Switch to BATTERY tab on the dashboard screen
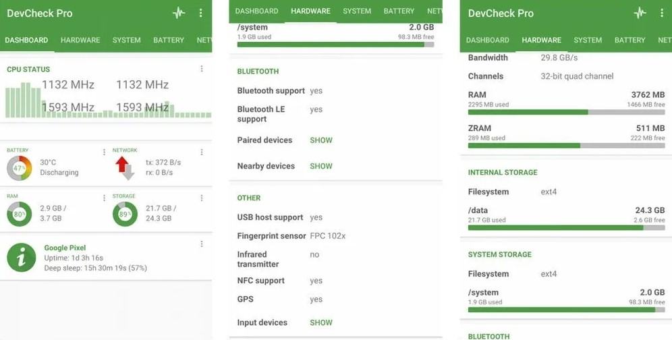The width and height of the screenshot is (672, 340). (169, 40)
